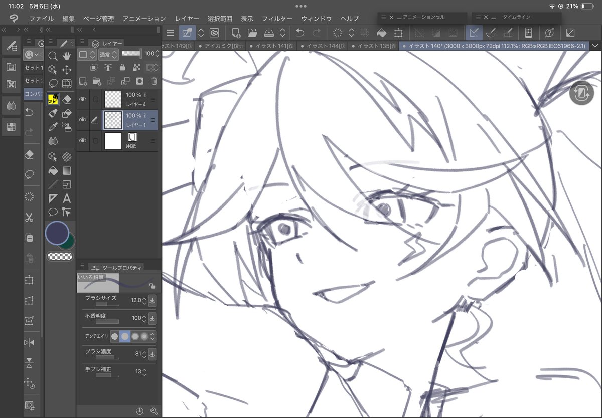This screenshot has width=602, height=418.
Task: Select the セット1 button
Action: coord(34,68)
